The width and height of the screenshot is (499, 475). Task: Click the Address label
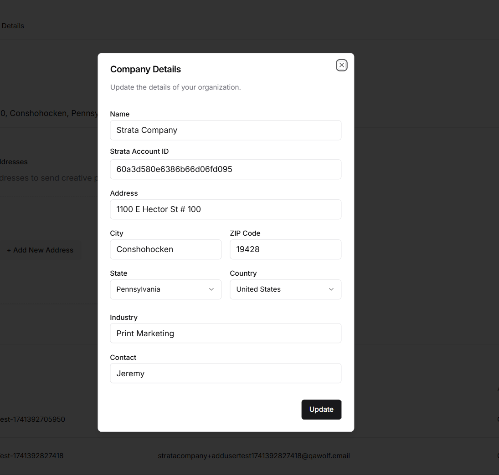(x=124, y=193)
